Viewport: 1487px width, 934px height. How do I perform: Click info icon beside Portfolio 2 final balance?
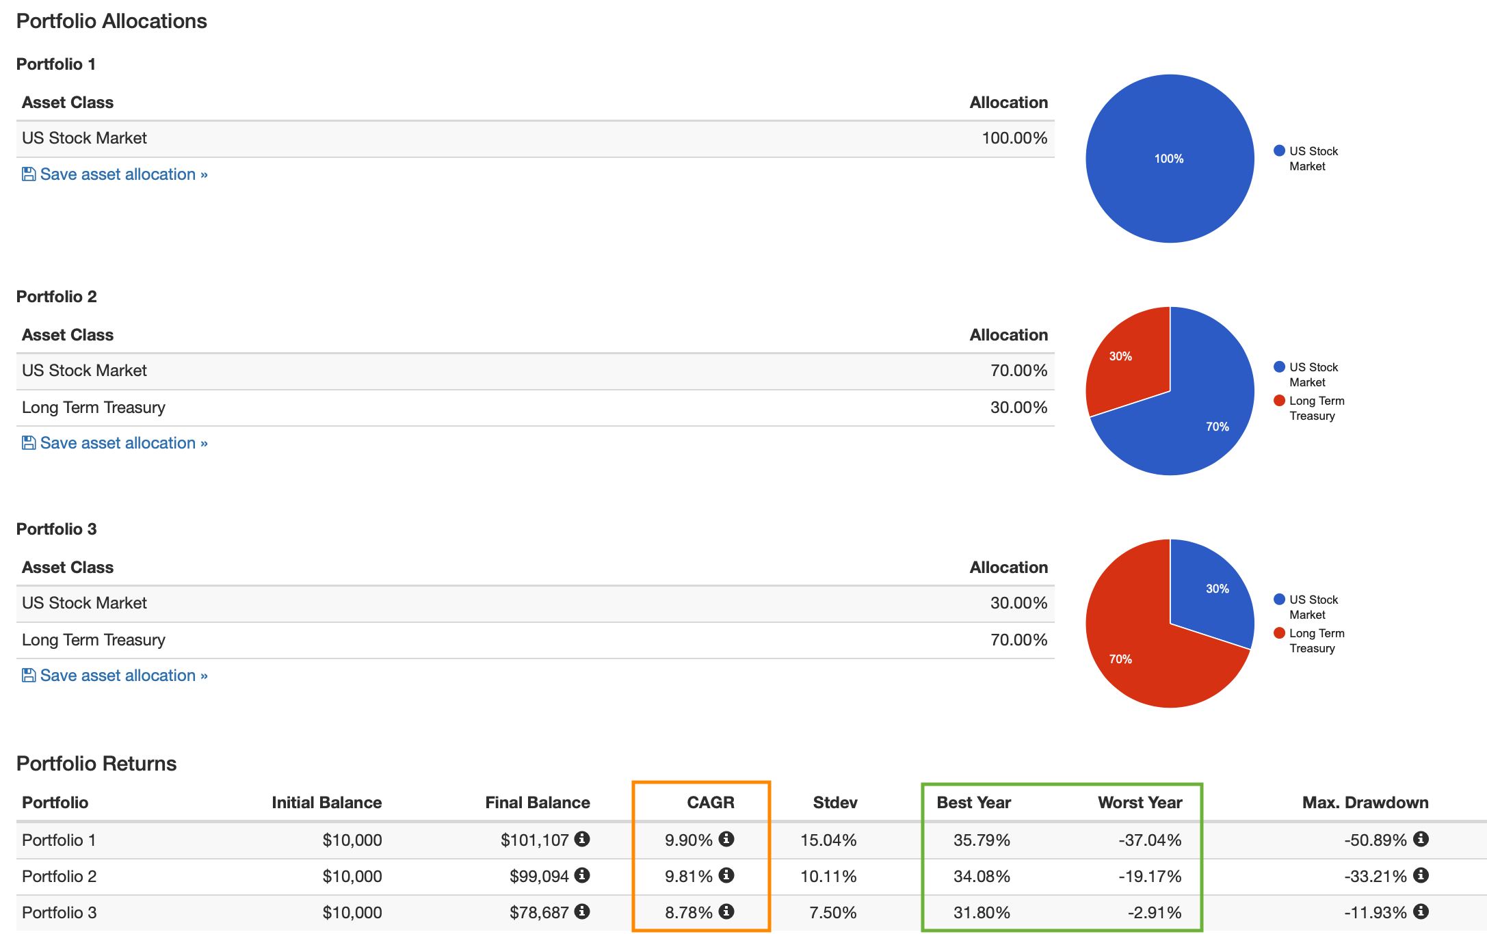[582, 875]
